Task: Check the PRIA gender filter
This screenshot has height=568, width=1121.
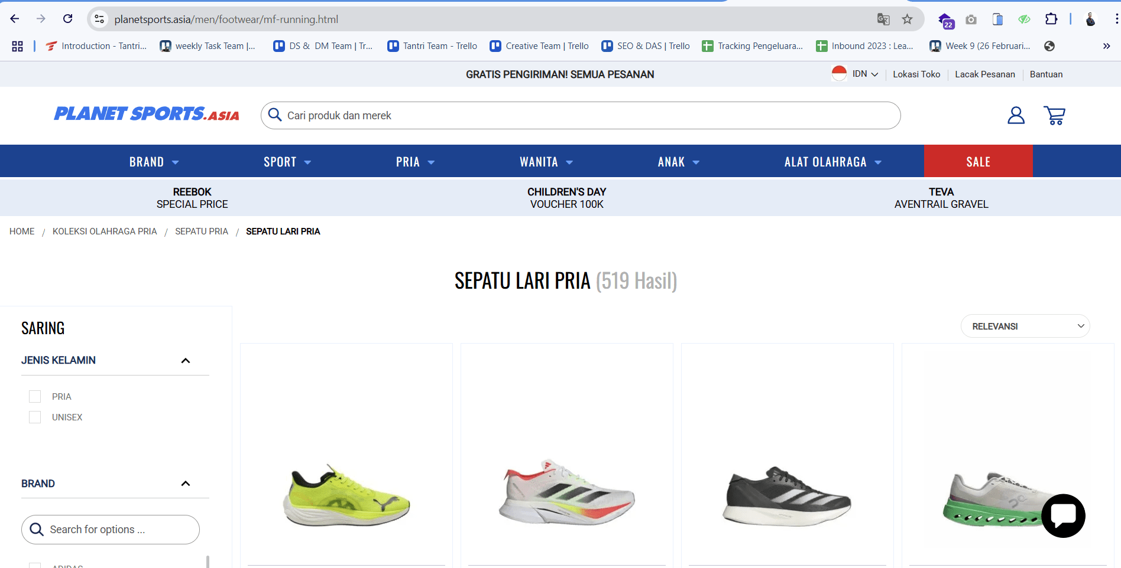Action: [35, 396]
